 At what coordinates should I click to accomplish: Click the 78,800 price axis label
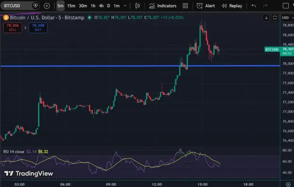click(x=288, y=25)
